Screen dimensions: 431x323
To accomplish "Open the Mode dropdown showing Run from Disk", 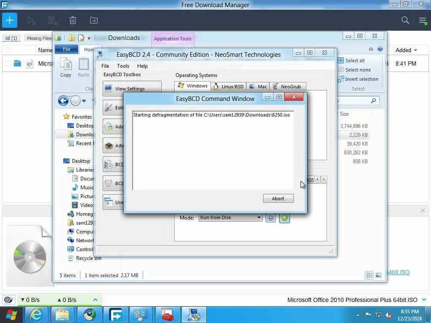I will [x=230, y=217].
